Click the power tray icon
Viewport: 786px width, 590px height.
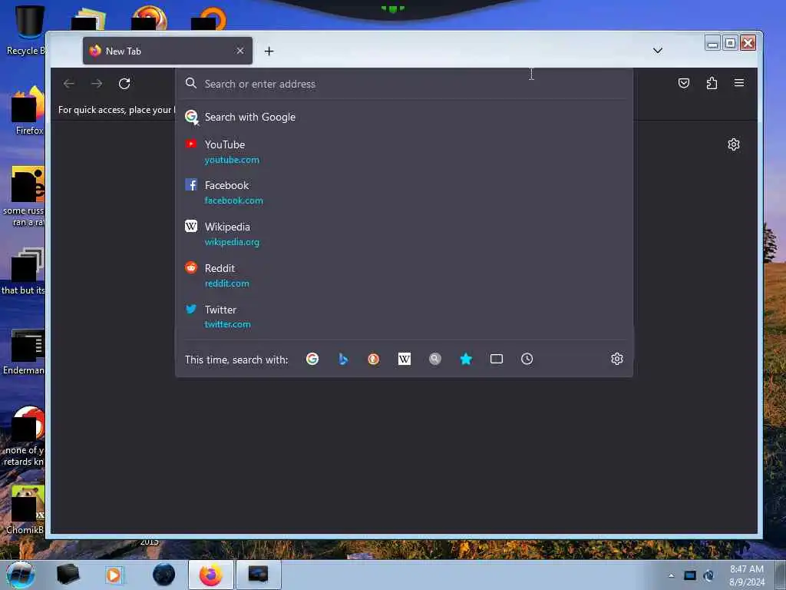tap(708, 575)
